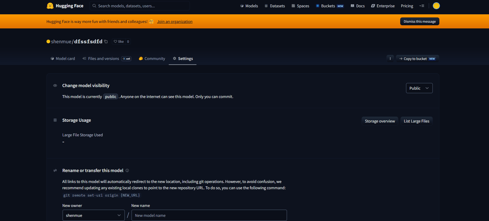Focus the search models input field
Screen dimensions: 489x221
point(140,6)
